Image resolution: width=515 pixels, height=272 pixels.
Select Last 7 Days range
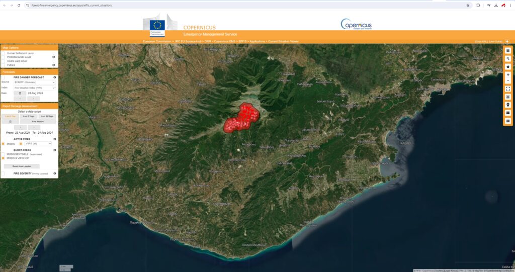point(29,116)
